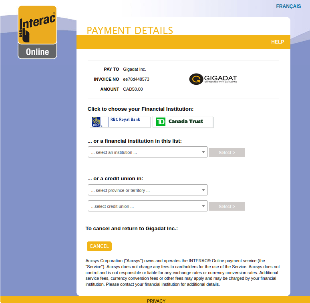Click the PAYMENT DETAILS heading
This screenshot has height=303, width=310.
pyautogui.click(x=130, y=30)
